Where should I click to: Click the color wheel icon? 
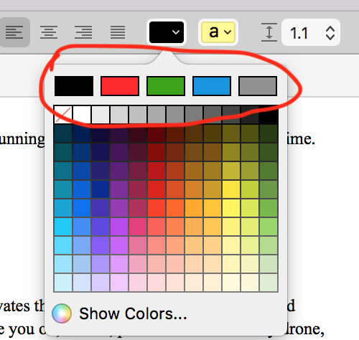(x=62, y=313)
